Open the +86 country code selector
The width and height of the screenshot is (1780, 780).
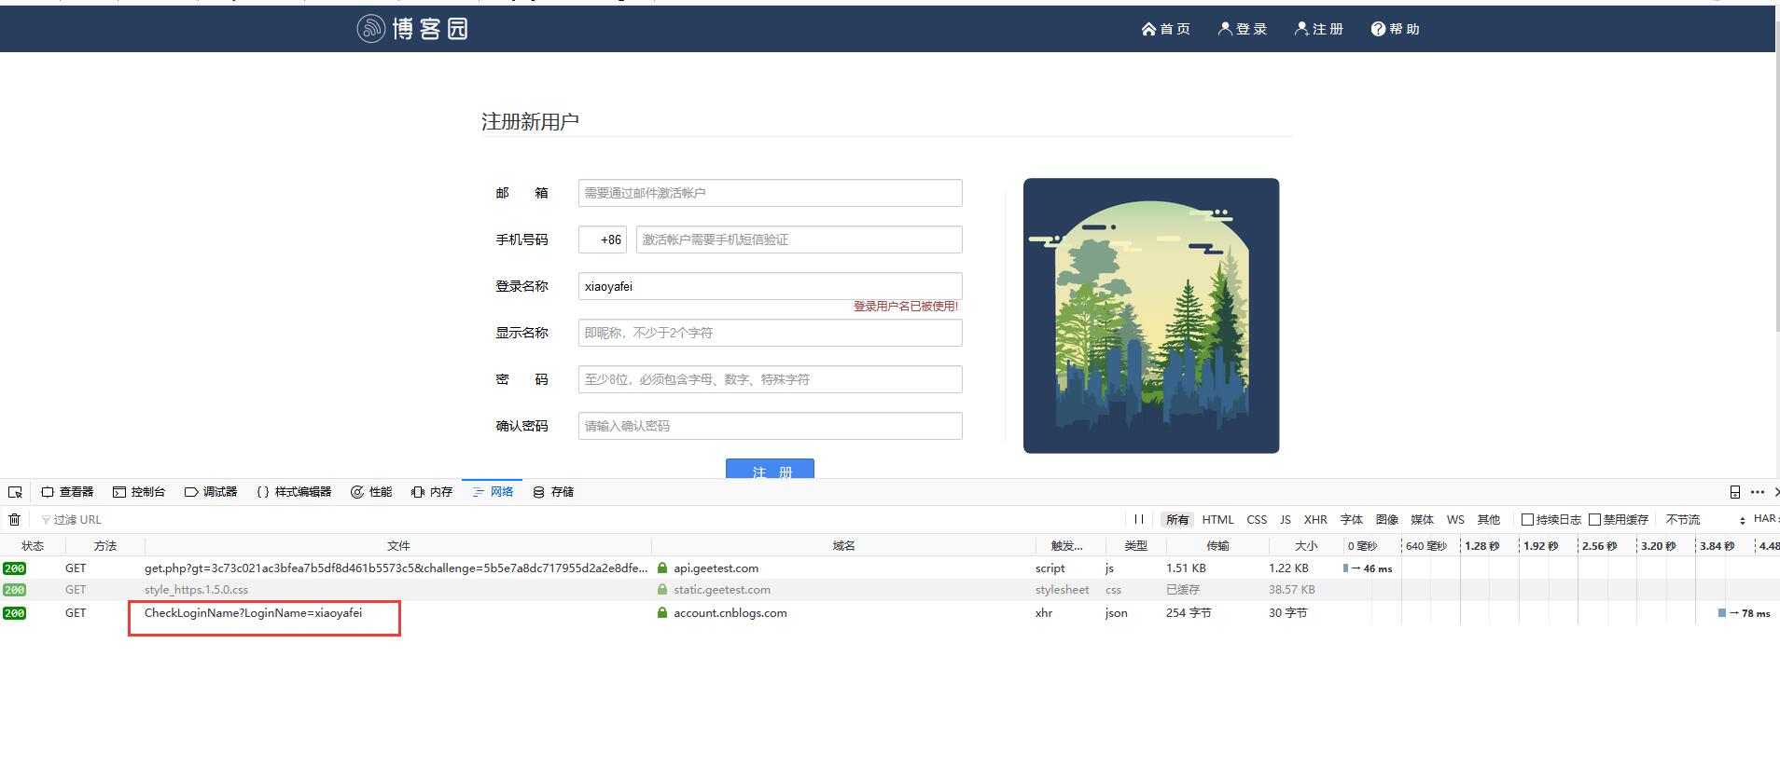coord(603,239)
